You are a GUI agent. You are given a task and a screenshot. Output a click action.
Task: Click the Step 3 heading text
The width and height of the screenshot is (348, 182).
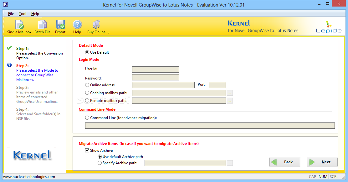(x=23, y=88)
